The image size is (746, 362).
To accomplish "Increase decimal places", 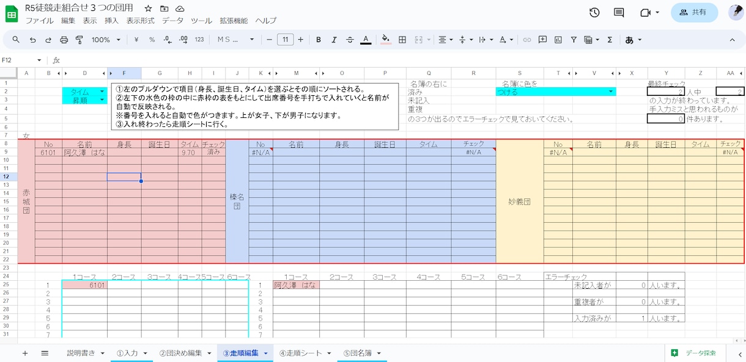I will (183, 40).
